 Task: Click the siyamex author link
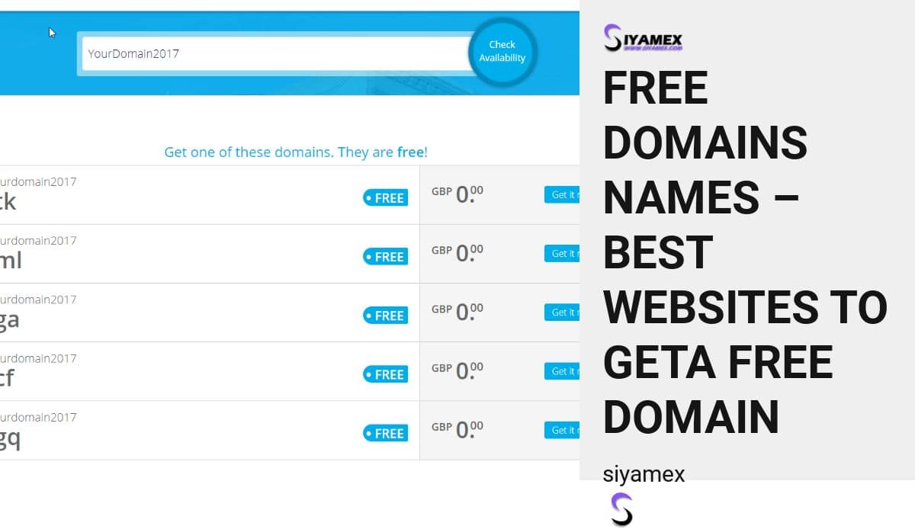[644, 473]
